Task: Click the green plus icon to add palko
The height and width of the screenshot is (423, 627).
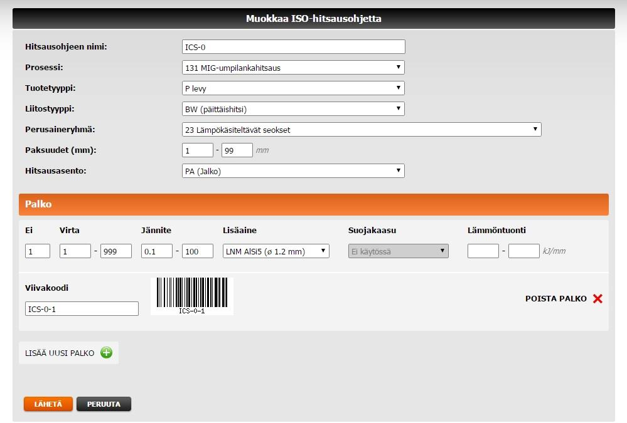Action: coord(106,353)
